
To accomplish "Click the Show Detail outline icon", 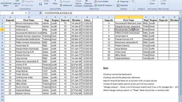I will pos(133,1).
